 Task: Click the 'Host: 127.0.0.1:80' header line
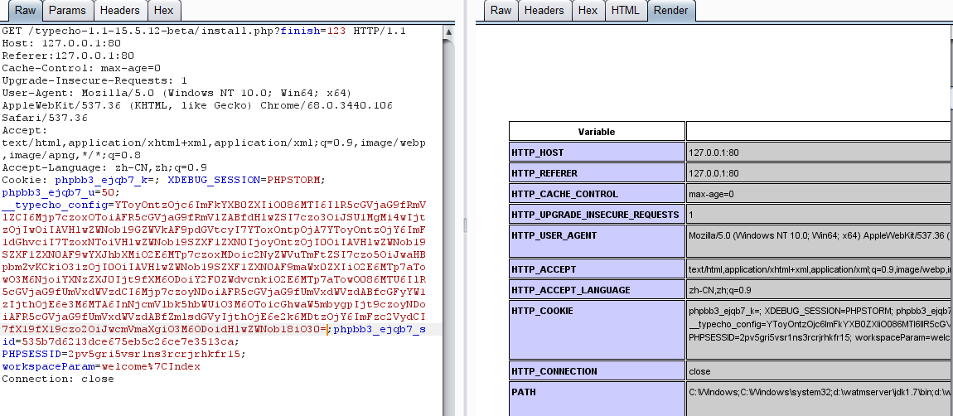coord(61,43)
